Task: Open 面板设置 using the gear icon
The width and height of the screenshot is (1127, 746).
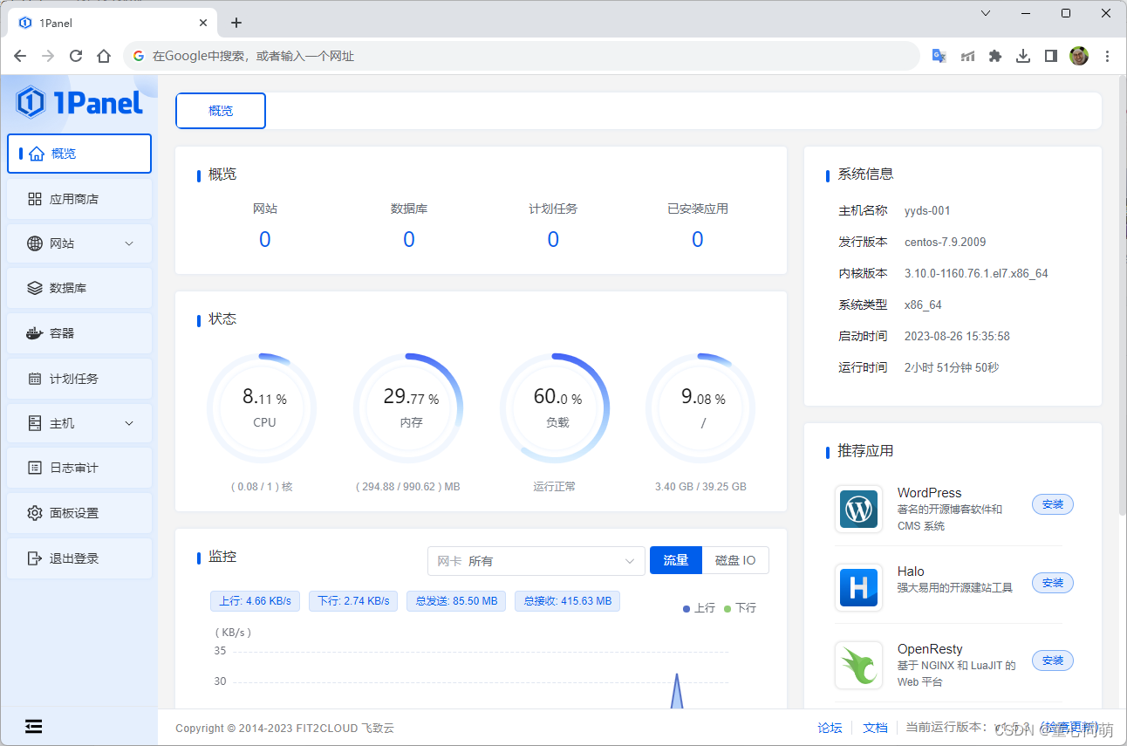Action: click(x=35, y=513)
